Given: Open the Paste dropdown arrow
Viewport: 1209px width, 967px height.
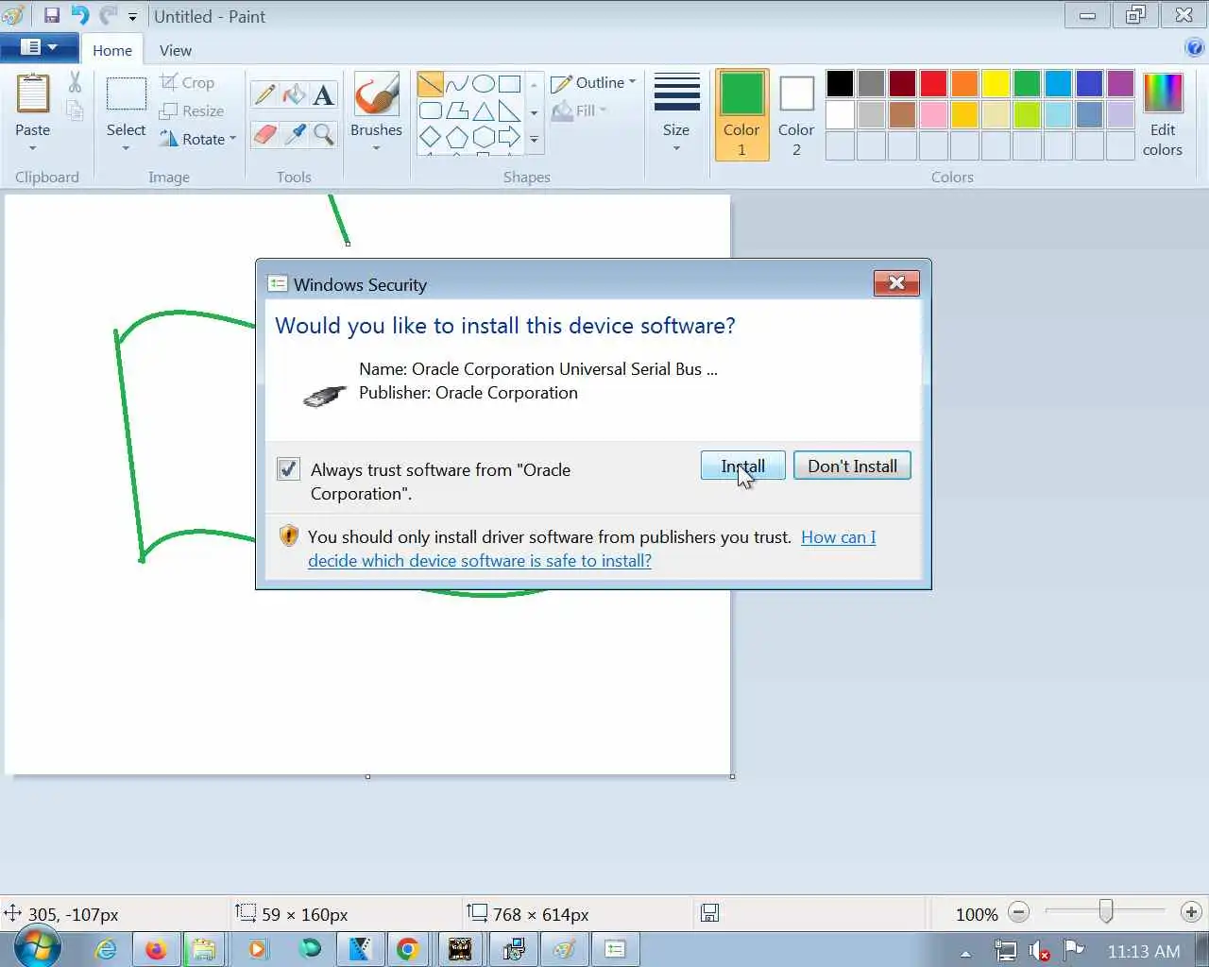Looking at the screenshot, I should pos(32,148).
